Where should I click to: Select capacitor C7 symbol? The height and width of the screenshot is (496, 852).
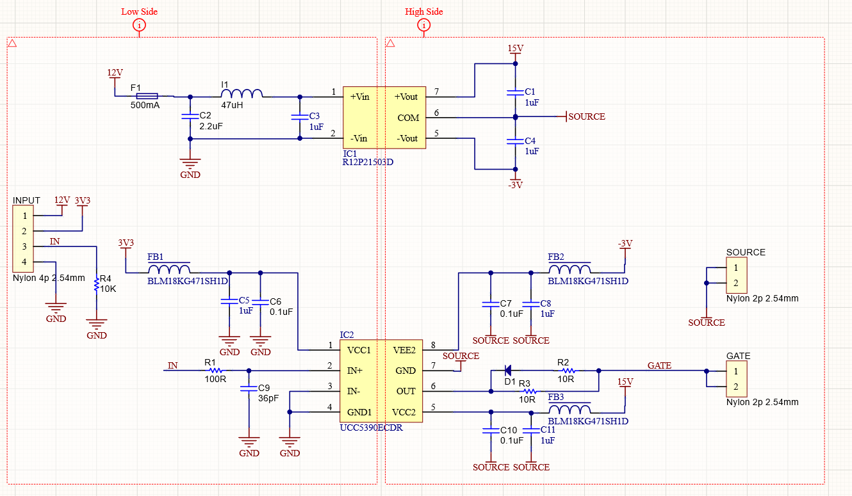coord(491,304)
